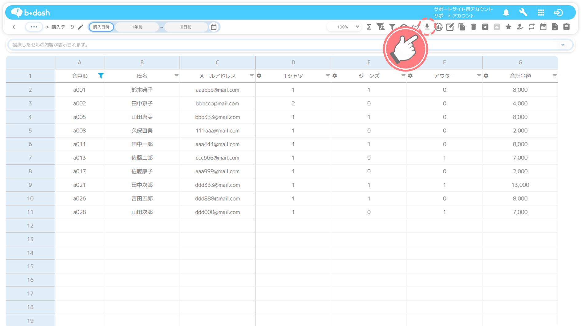Viewport: 581px width, 326px height.
Task: Open the 100% zoom dropdown
Action: (x=344, y=27)
